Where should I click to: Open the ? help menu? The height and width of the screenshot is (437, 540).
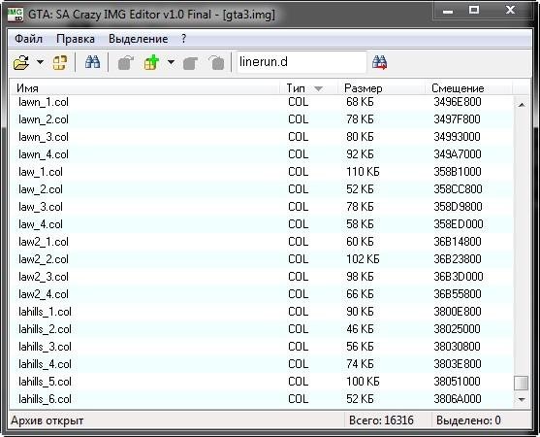[x=183, y=39]
